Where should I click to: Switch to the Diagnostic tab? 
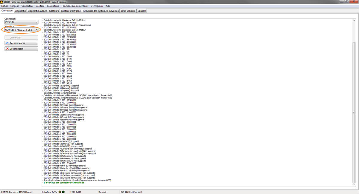click(x=20, y=11)
